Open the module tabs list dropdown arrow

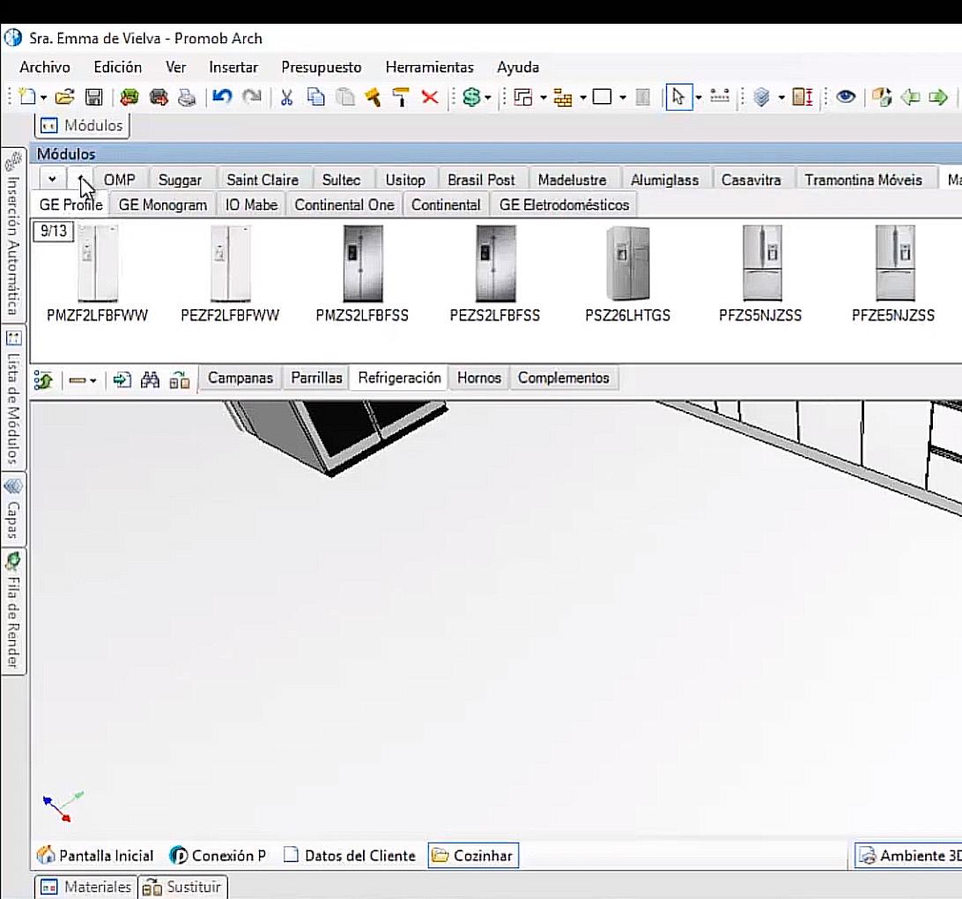point(53,180)
